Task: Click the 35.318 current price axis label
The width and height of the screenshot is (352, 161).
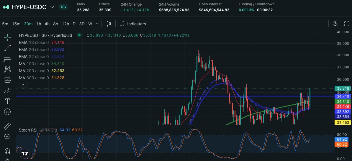Action: pyautogui.click(x=343, y=88)
